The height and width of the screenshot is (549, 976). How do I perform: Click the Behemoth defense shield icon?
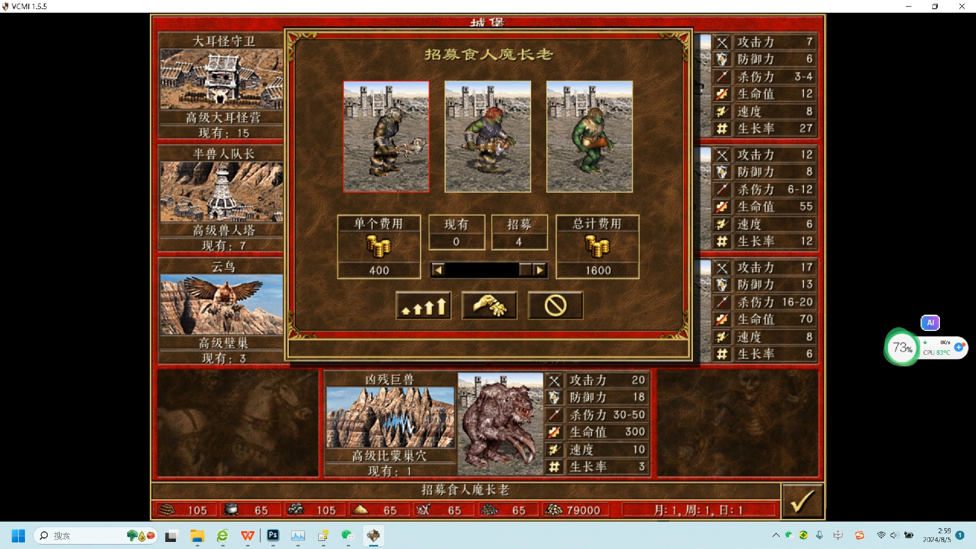555,398
